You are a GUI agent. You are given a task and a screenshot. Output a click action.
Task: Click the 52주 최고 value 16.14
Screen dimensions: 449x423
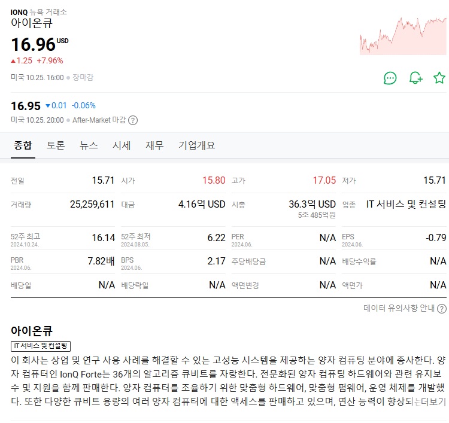click(104, 238)
